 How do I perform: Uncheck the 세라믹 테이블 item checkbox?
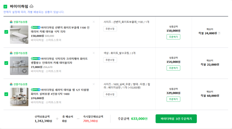tap(6, 94)
